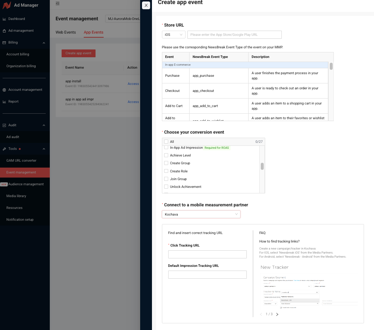Check the All conversion events checkbox
Screen dimensions: 374x330
point(166,142)
